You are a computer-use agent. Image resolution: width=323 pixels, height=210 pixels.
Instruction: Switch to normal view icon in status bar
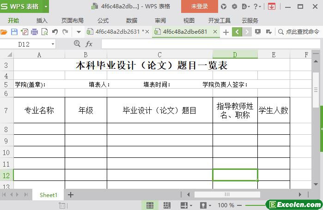pos(150,205)
